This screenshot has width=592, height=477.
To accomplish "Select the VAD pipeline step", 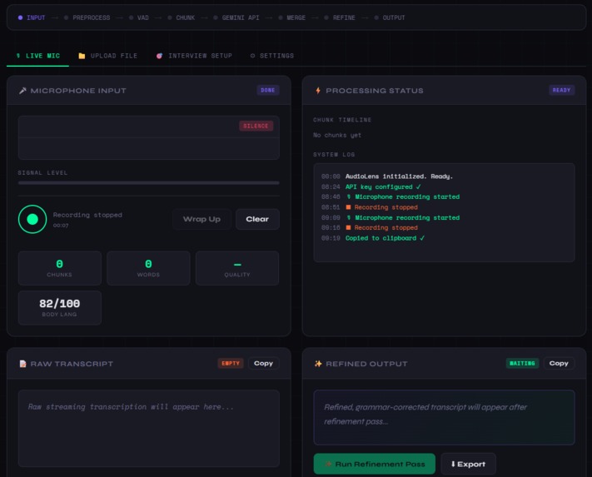I will point(139,17).
